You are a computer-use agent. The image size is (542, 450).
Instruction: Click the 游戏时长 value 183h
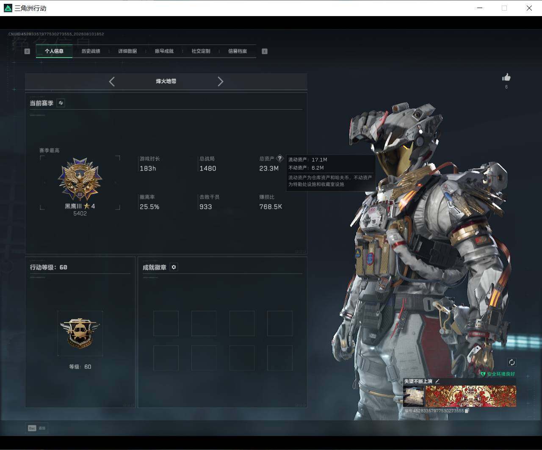pyautogui.click(x=148, y=168)
